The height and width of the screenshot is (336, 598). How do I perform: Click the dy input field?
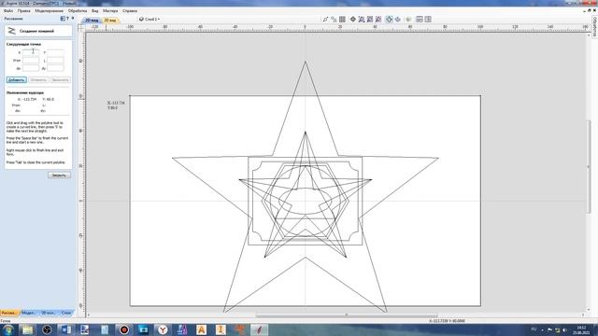55,68
